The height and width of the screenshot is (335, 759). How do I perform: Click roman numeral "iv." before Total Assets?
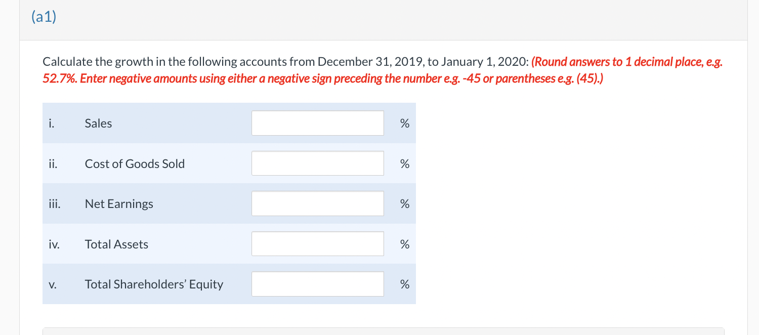[x=54, y=244]
